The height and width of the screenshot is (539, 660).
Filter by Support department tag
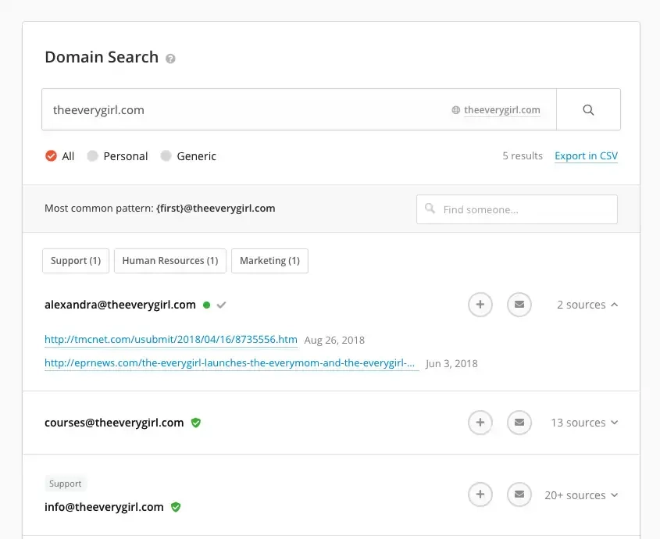(76, 261)
